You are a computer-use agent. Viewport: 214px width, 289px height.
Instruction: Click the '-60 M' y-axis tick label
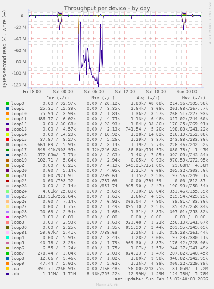pyautogui.click(x=20, y=50)
